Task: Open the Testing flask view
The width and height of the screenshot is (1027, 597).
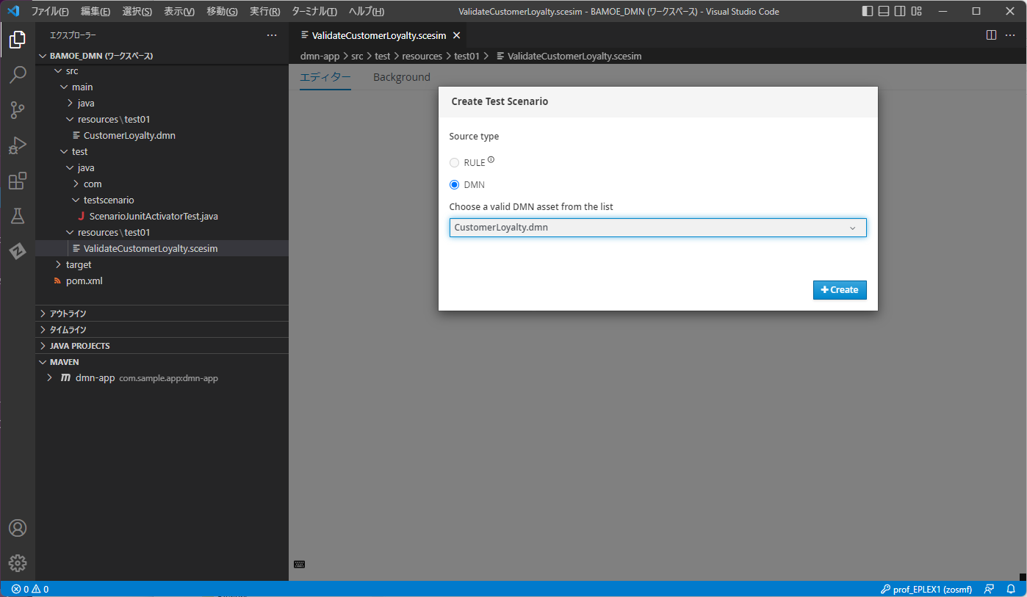Action: coord(18,216)
